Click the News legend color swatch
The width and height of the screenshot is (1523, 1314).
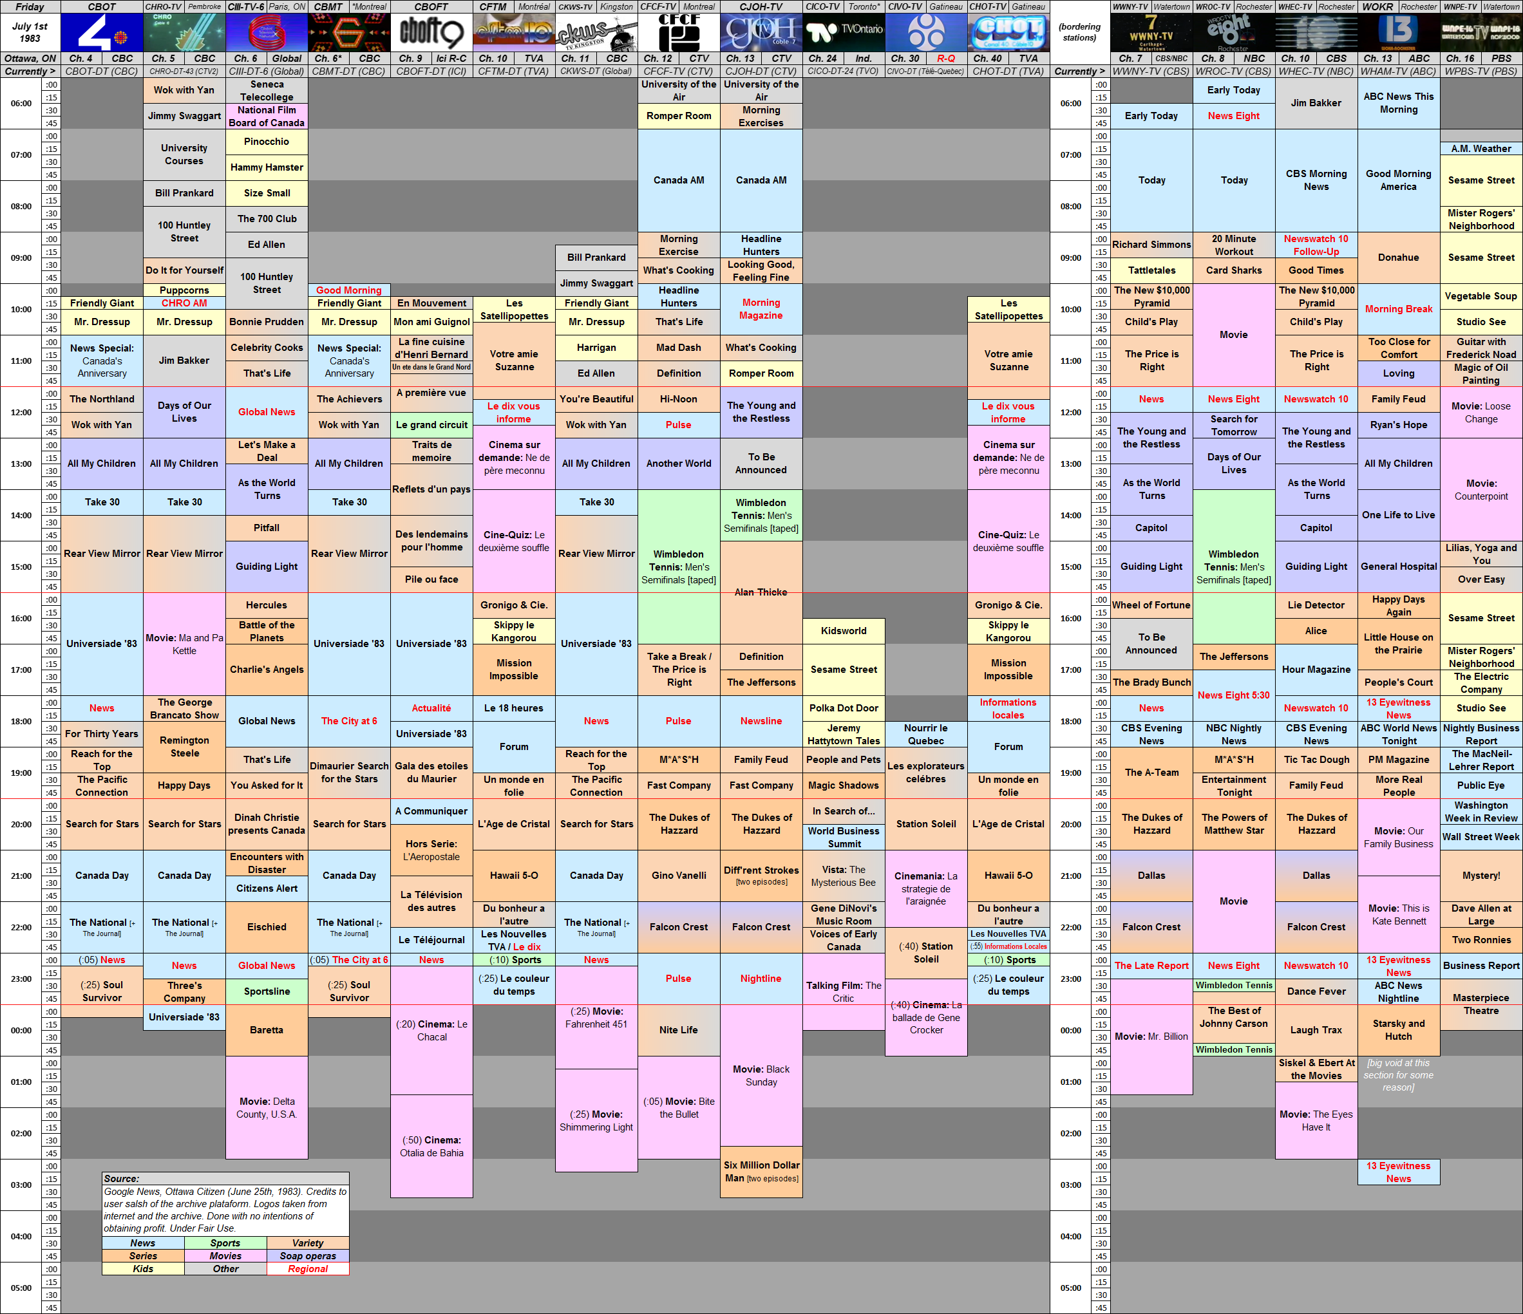pyautogui.click(x=142, y=1243)
